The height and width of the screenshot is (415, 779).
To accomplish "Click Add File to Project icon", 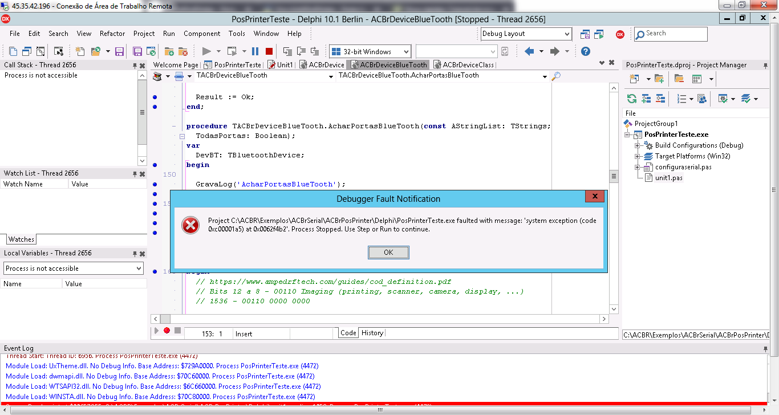I will click(169, 51).
